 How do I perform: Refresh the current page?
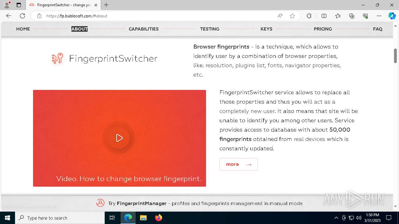[x=22, y=16]
